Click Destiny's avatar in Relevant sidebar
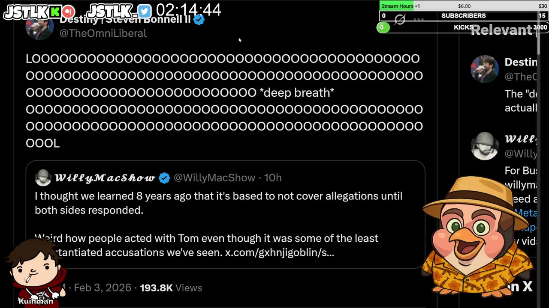The image size is (549, 308). [x=485, y=69]
